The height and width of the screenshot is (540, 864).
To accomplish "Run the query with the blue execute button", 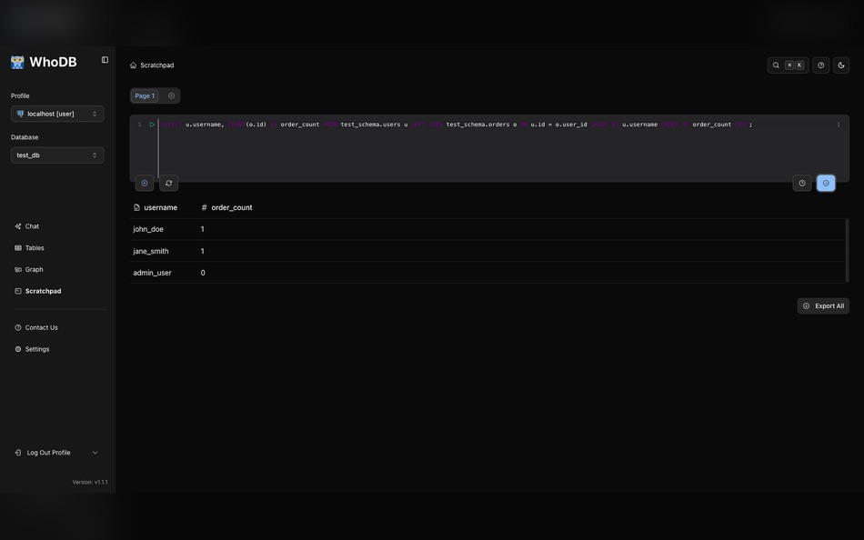I will point(824,181).
